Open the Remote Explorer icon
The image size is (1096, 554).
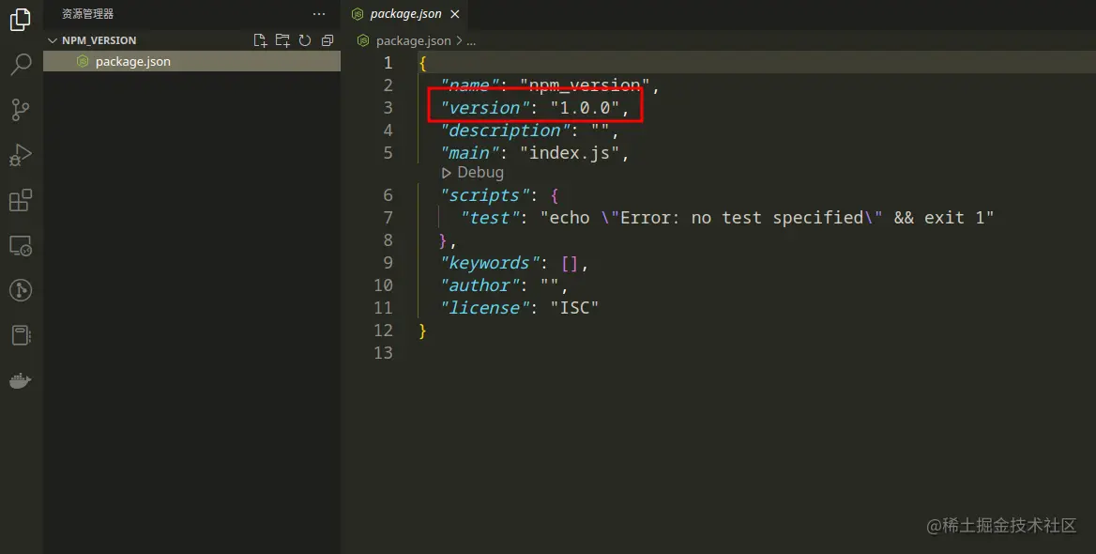point(21,245)
